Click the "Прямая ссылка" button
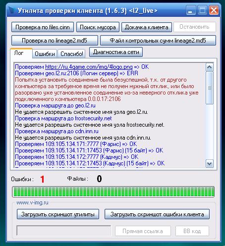This screenshot has width=225, height=246. [143, 231]
